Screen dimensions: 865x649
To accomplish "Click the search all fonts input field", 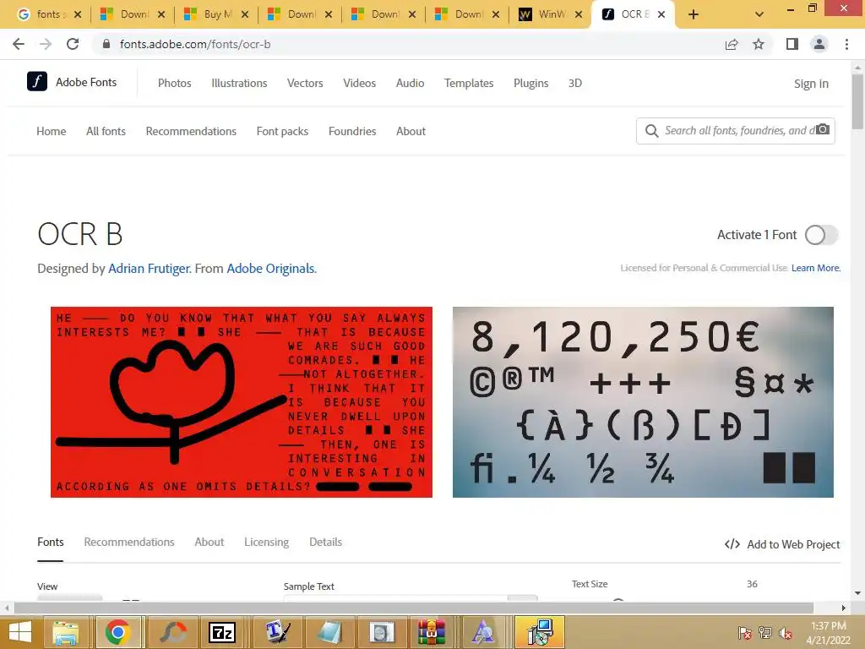I will pyautogui.click(x=736, y=131).
